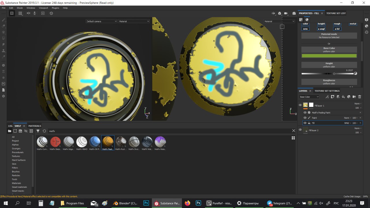The width and height of the screenshot is (370, 208).
Task: Click the camera screenshot icon above viewport
Action: tap(294, 13)
